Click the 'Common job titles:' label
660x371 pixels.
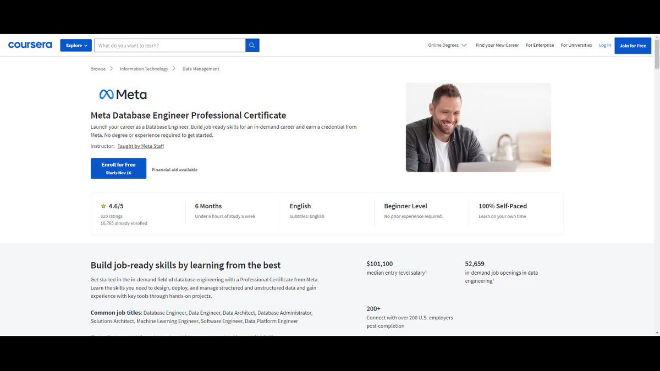tap(116, 313)
